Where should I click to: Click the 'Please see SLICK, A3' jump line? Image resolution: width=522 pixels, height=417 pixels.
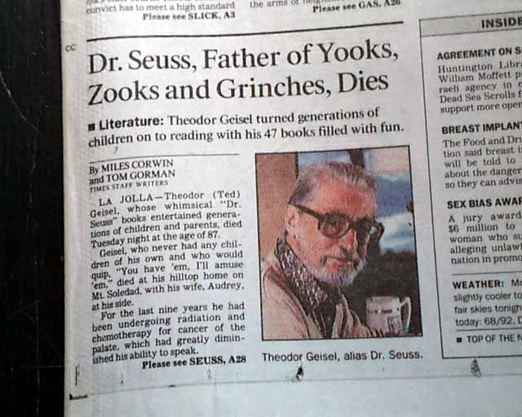tap(188, 15)
